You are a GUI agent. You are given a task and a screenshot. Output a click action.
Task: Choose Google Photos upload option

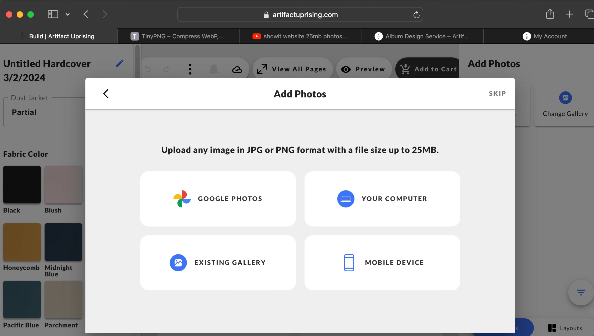pyautogui.click(x=218, y=199)
